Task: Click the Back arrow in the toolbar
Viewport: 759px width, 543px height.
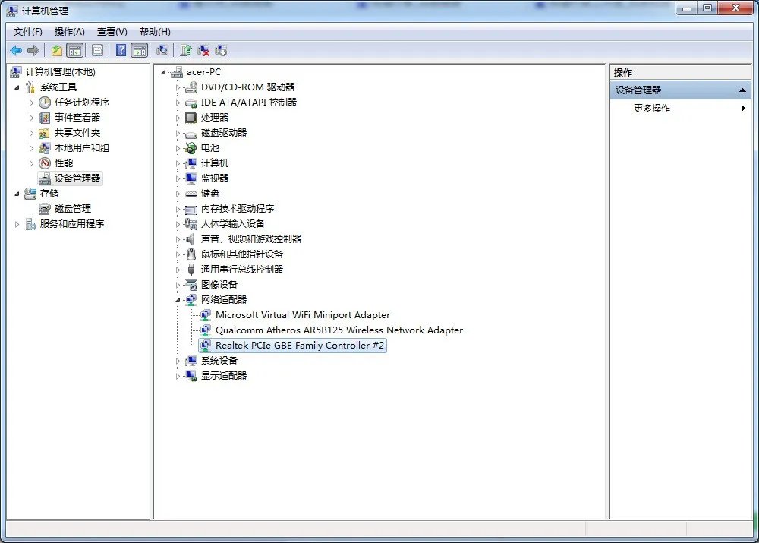Action: coord(16,50)
